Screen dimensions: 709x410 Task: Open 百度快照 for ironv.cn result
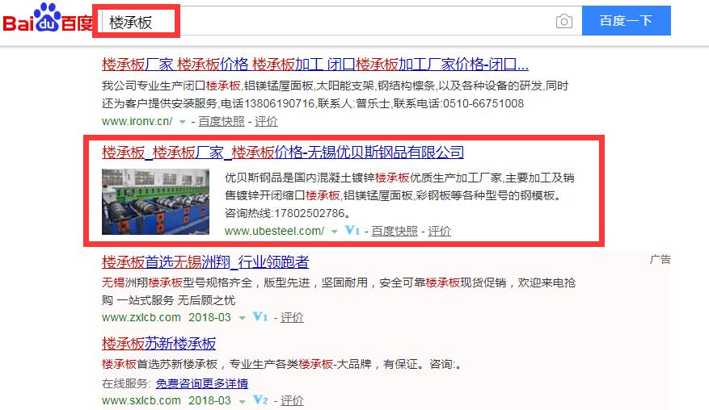[222, 121]
